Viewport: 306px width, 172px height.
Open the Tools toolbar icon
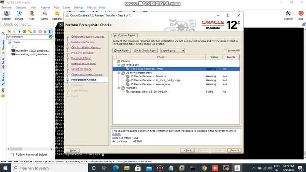32,15
